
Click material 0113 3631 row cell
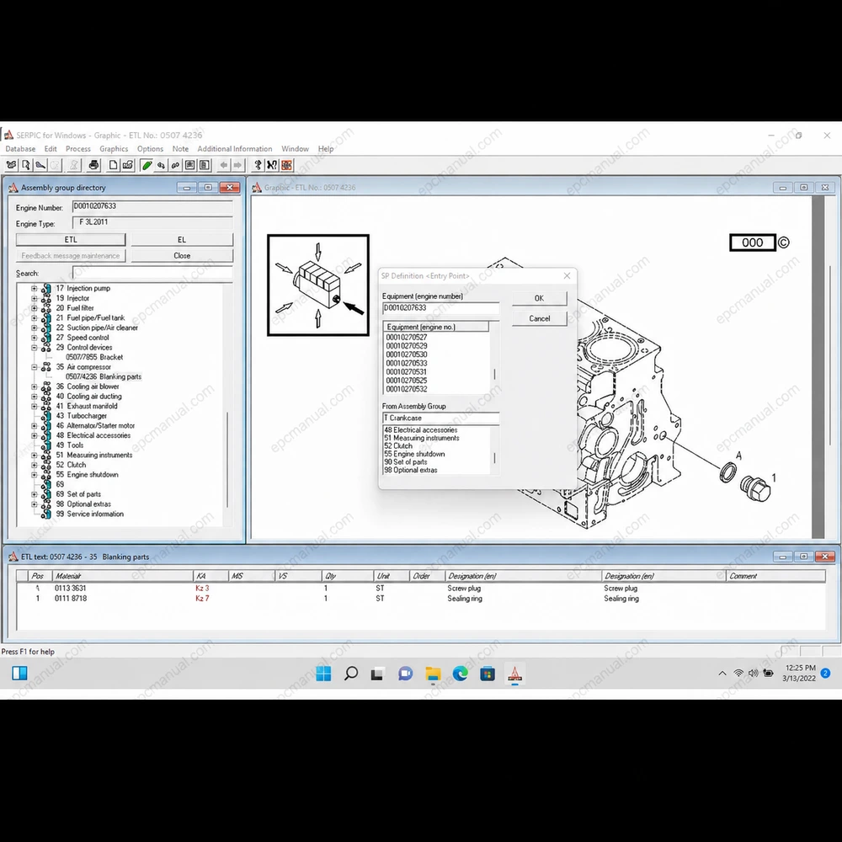pos(71,589)
